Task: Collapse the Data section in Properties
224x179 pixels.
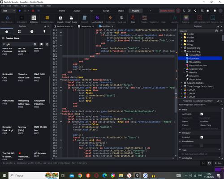Action: pyautogui.click(x=180, y=110)
